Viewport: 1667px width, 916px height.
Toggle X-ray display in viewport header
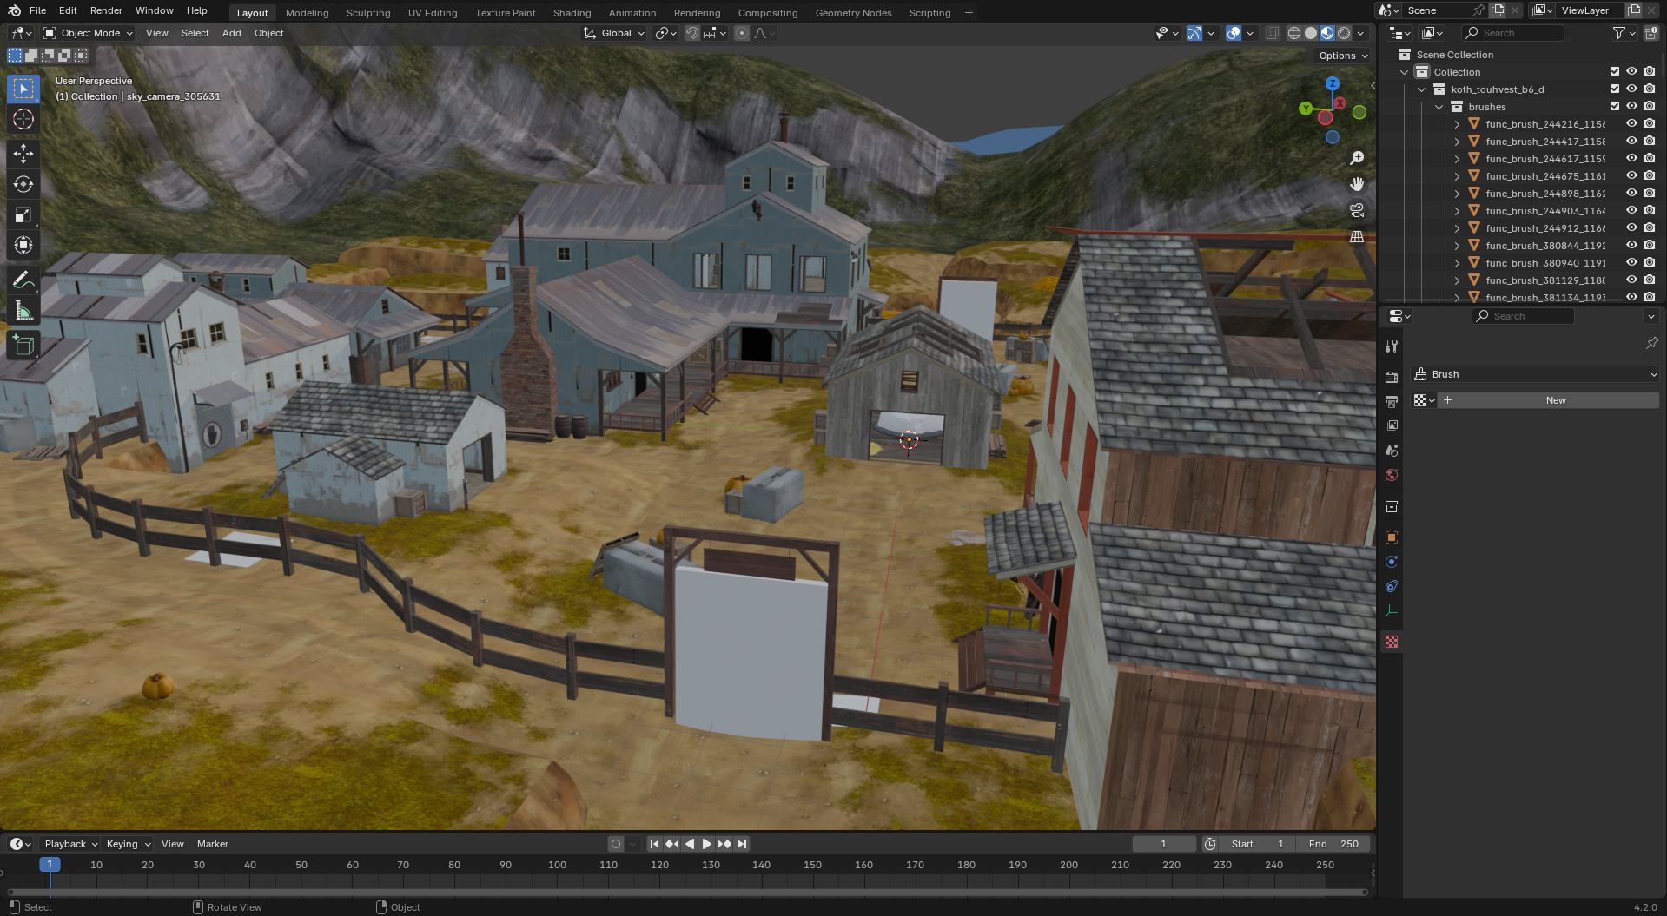click(1272, 33)
